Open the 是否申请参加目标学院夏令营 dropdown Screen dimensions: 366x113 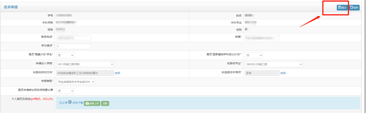(65, 91)
